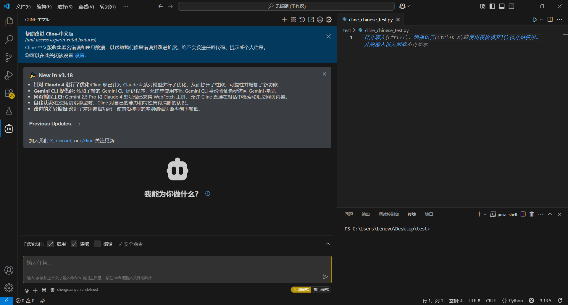The image size is (568, 305).
Task: Toggle the primary side bar layout icon
Action: 492,6
